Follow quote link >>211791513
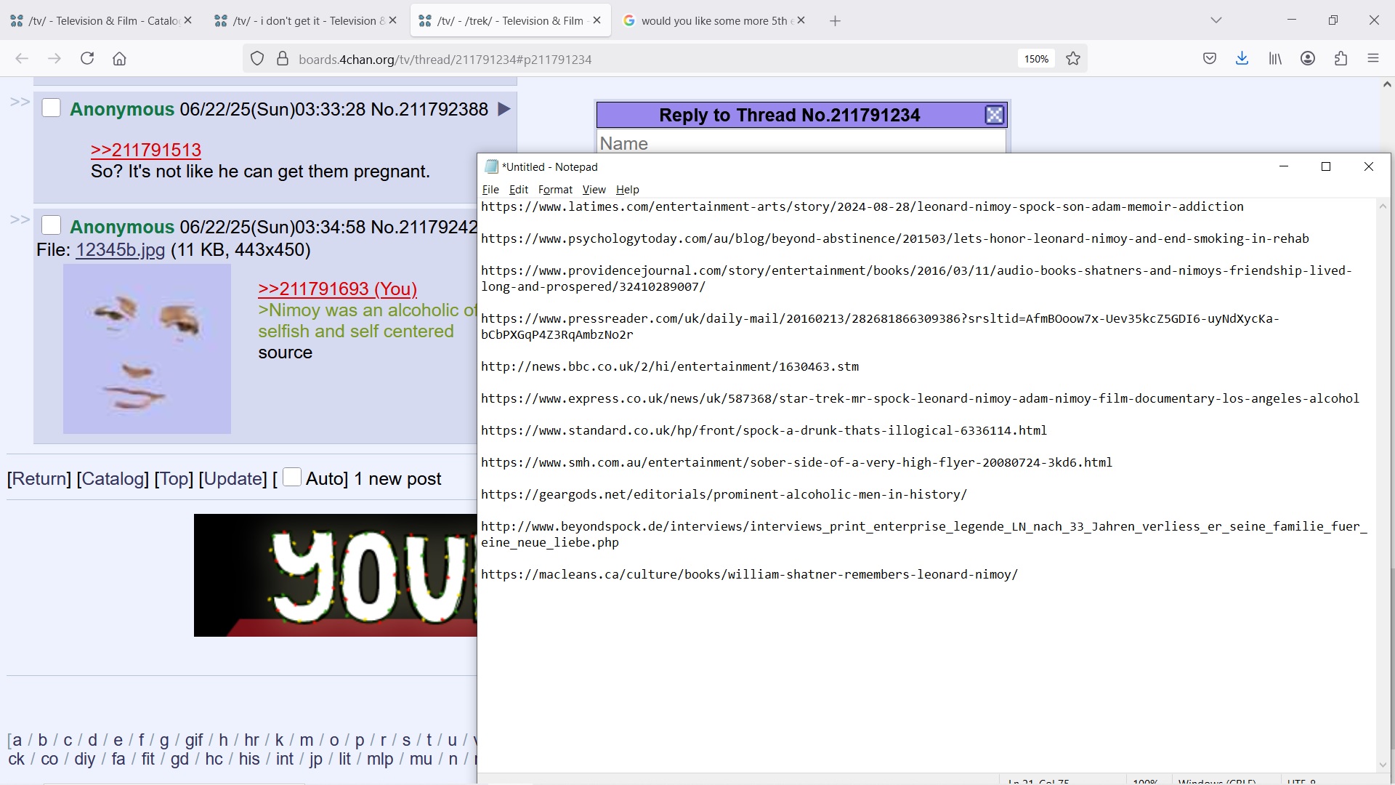The height and width of the screenshot is (785, 1395). 146,150
